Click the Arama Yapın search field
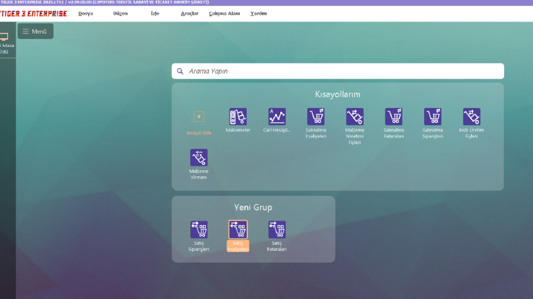The width and height of the screenshot is (533, 299). 338,71
